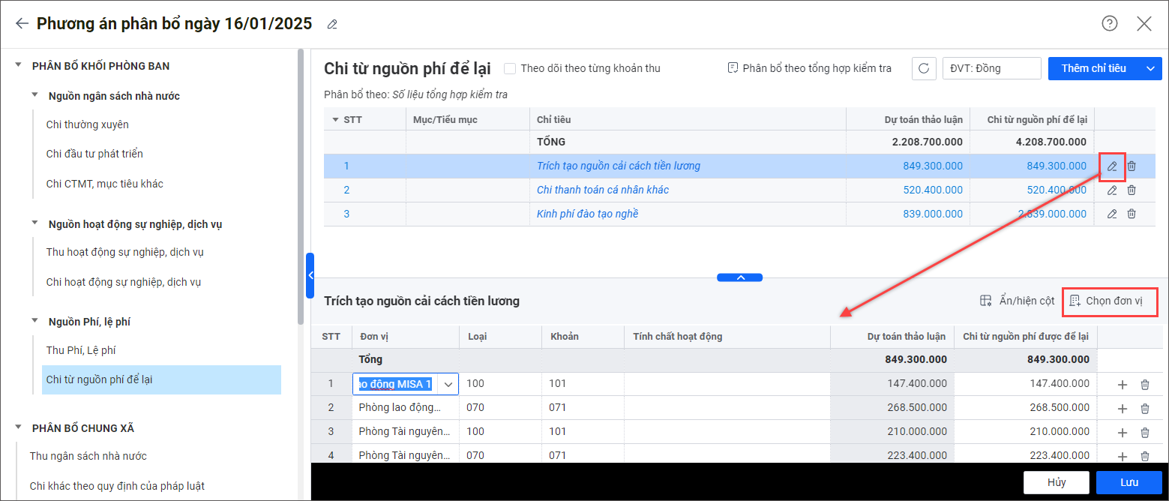The width and height of the screenshot is (1169, 501).
Task: Collapse the PHÂN BỔ KHỐI PHÒNG BAN section
Action: (x=19, y=66)
